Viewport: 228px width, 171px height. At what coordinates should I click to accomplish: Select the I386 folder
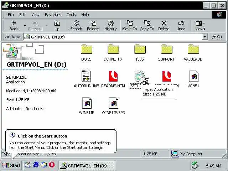140,53
